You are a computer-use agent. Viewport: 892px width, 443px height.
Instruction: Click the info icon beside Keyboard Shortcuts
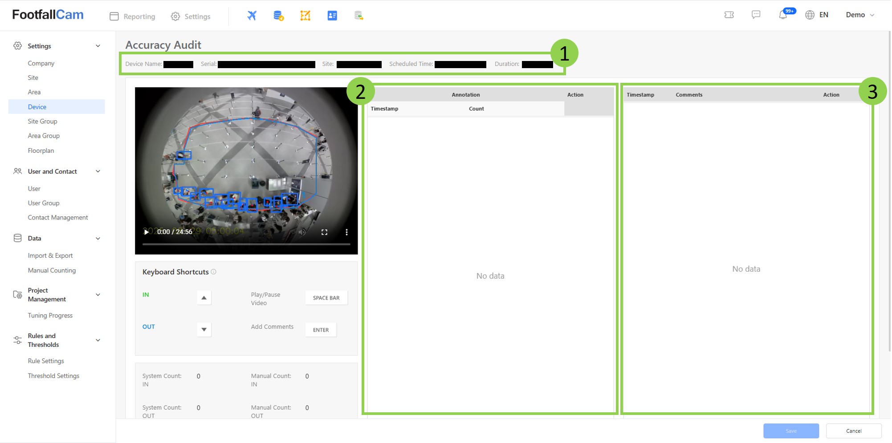[214, 272]
